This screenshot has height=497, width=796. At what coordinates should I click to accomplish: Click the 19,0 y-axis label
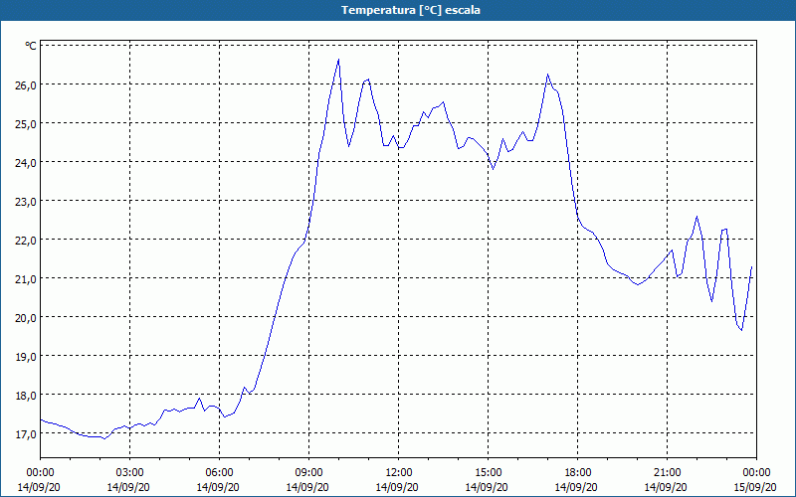(x=26, y=357)
